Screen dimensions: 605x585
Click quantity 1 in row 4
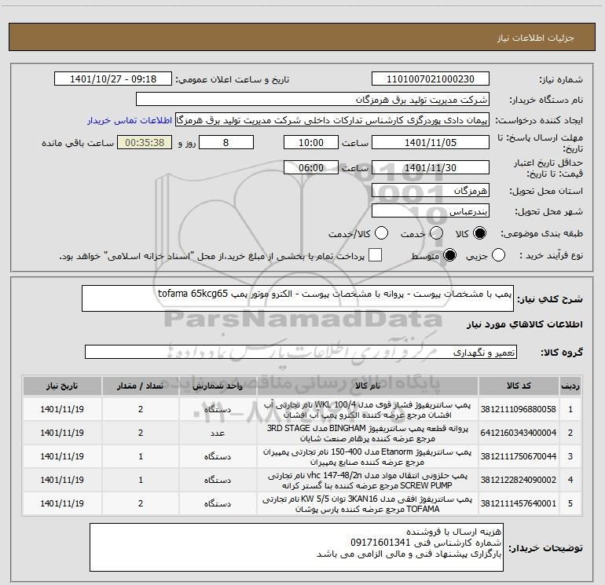[141, 480]
